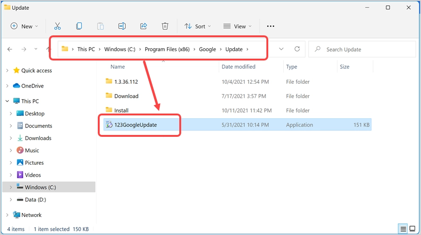
Task: Click the Quick access star icon
Action: (16, 70)
